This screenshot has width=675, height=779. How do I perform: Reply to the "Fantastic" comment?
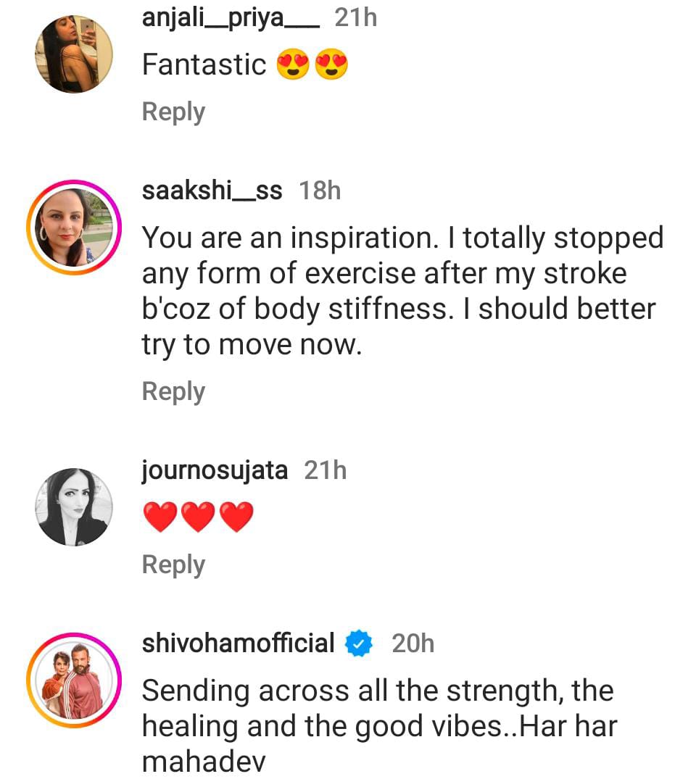coord(173,112)
